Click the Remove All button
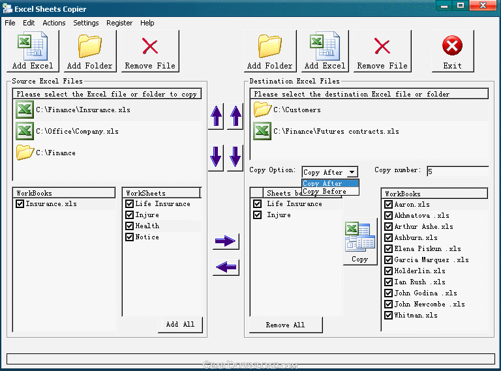The image size is (501, 371). click(286, 325)
